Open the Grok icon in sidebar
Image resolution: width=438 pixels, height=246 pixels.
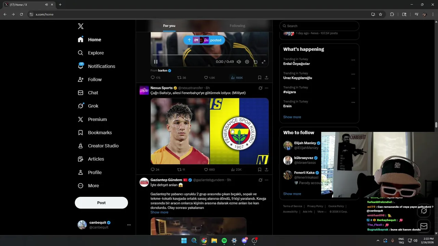80,106
